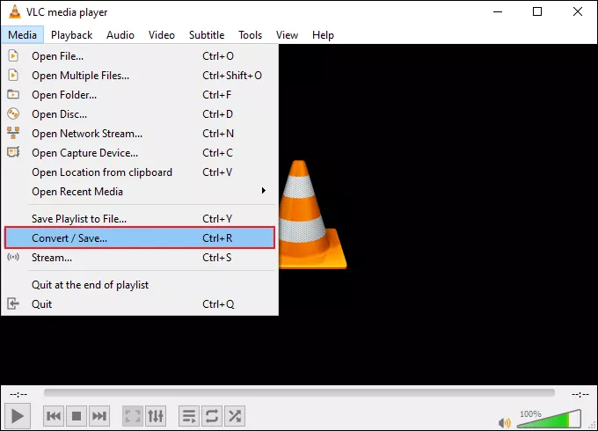Open the Help menu
Screen dimensions: 598x431
323,34
